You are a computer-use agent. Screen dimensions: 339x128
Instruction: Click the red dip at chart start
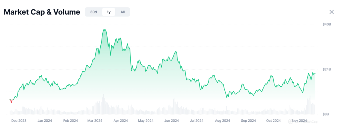click(11, 101)
